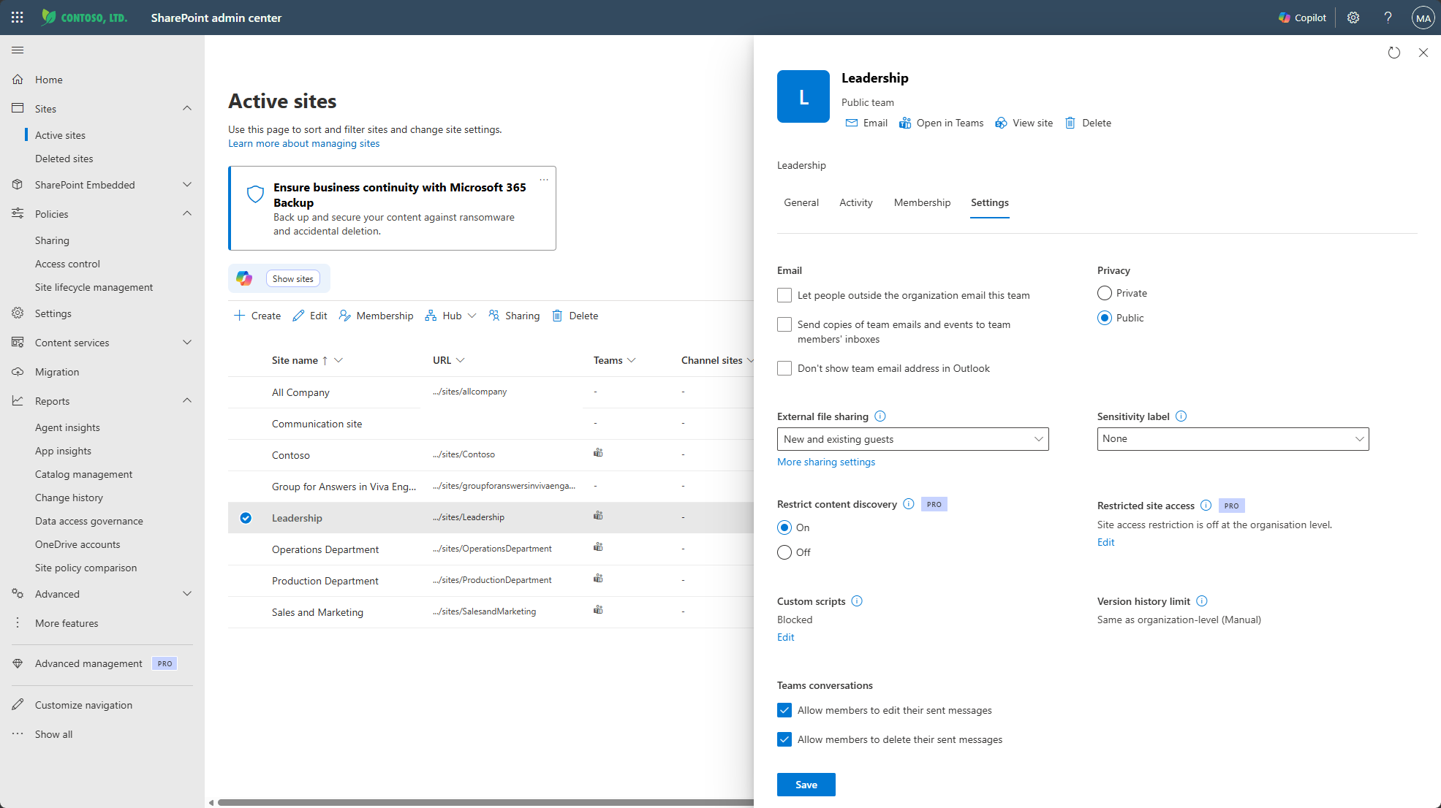Open the Teams column dropdown

tap(632, 360)
